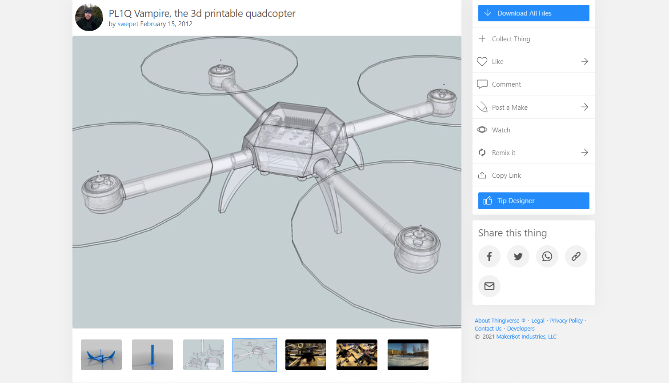Expand the Remix it arrow

585,152
